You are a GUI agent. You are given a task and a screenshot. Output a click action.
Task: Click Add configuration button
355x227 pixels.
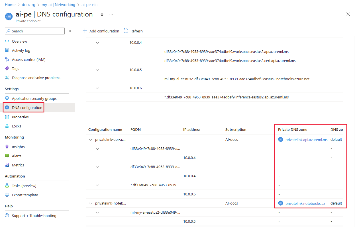coord(101,31)
